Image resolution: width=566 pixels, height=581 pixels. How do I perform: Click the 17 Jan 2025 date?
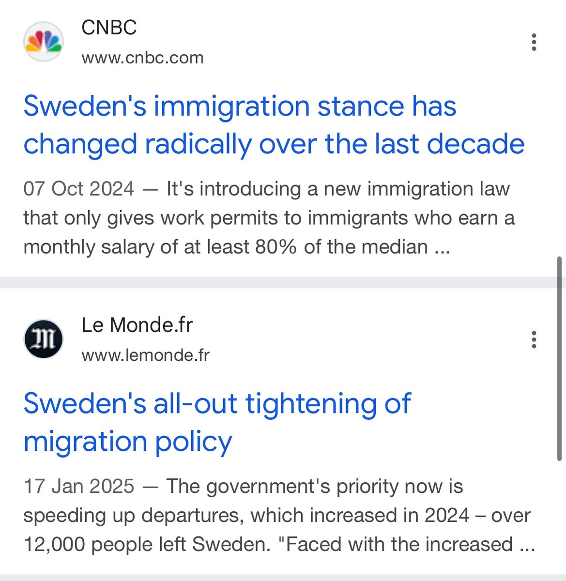[x=78, y=486]
